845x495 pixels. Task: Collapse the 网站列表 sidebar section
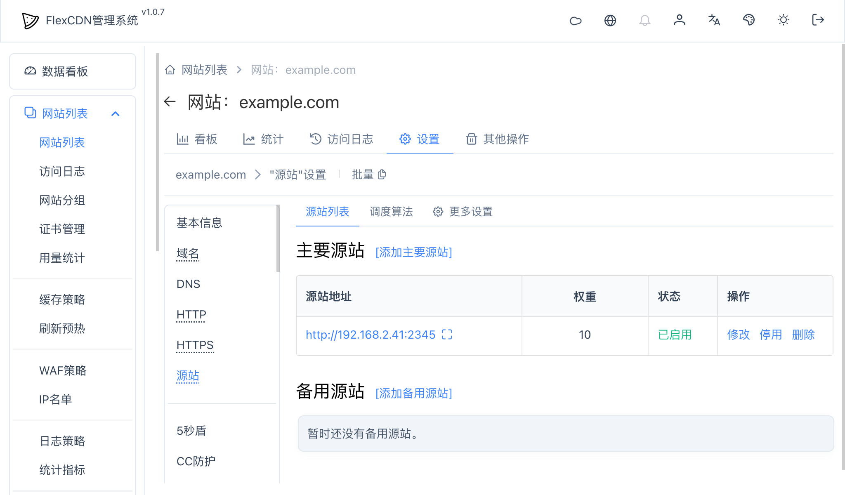click(x=116, y=113)
